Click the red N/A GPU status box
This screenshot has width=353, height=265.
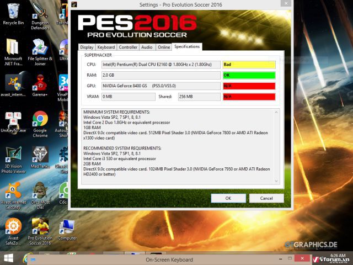tap(249, 86)
